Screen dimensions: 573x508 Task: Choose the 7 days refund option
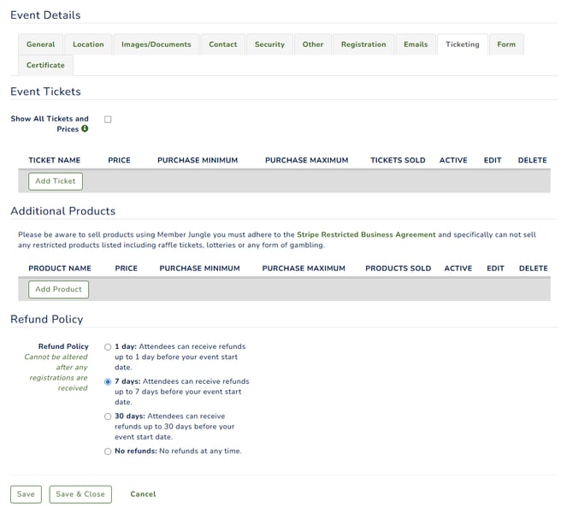tap(108, 382)
